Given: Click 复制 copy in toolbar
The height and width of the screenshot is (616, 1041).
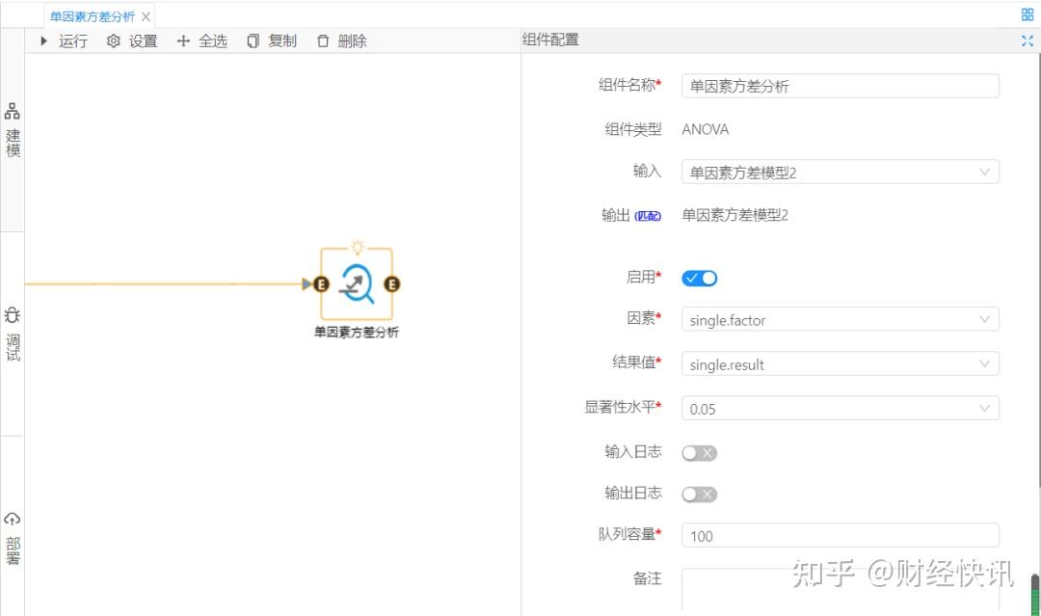Looking at the screenshot, I should click(272, 41).
